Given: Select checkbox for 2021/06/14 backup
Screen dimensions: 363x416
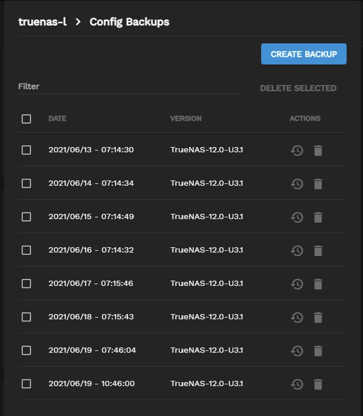Looking at the screenshot, I should [x=26, y=183].
